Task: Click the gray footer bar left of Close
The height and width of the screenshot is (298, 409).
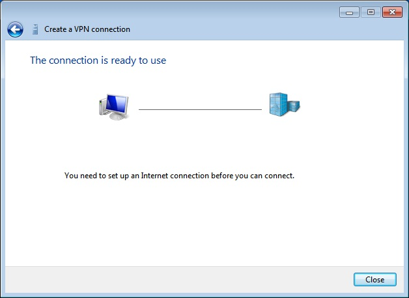Action: [176, 279]
